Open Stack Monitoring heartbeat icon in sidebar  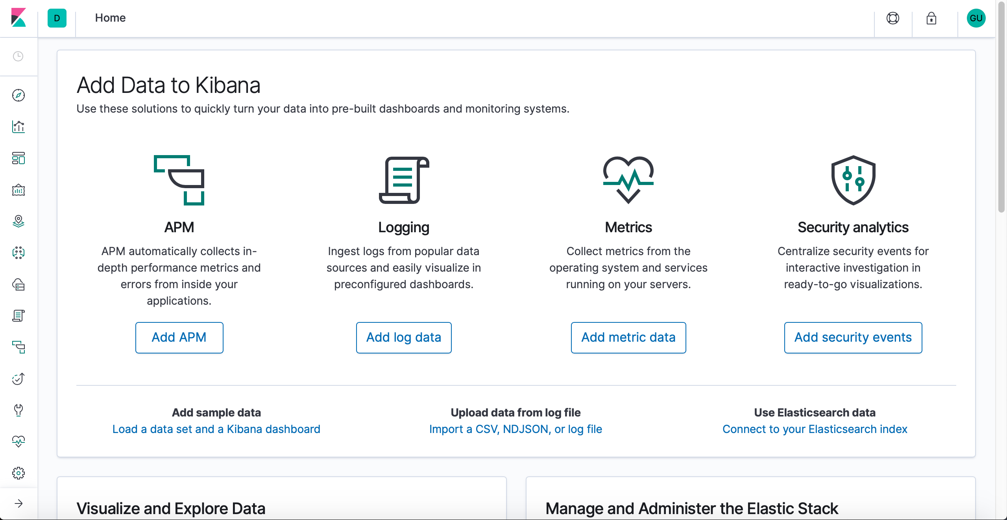(x=18, y=441)
